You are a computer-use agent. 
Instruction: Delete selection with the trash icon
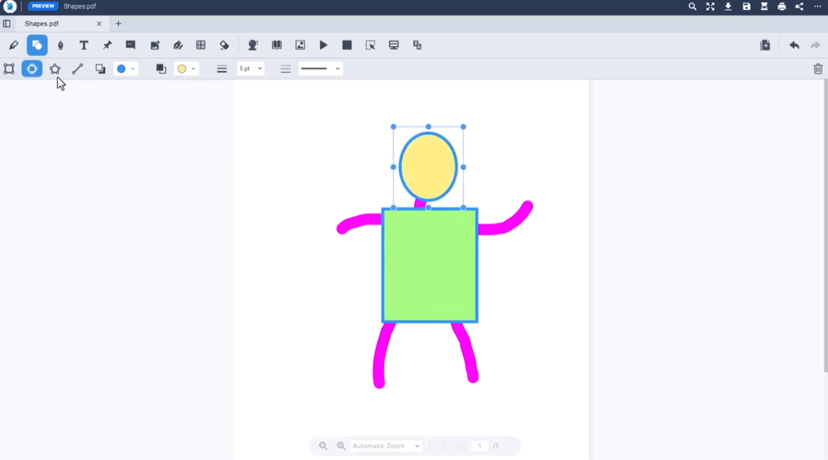818,69
